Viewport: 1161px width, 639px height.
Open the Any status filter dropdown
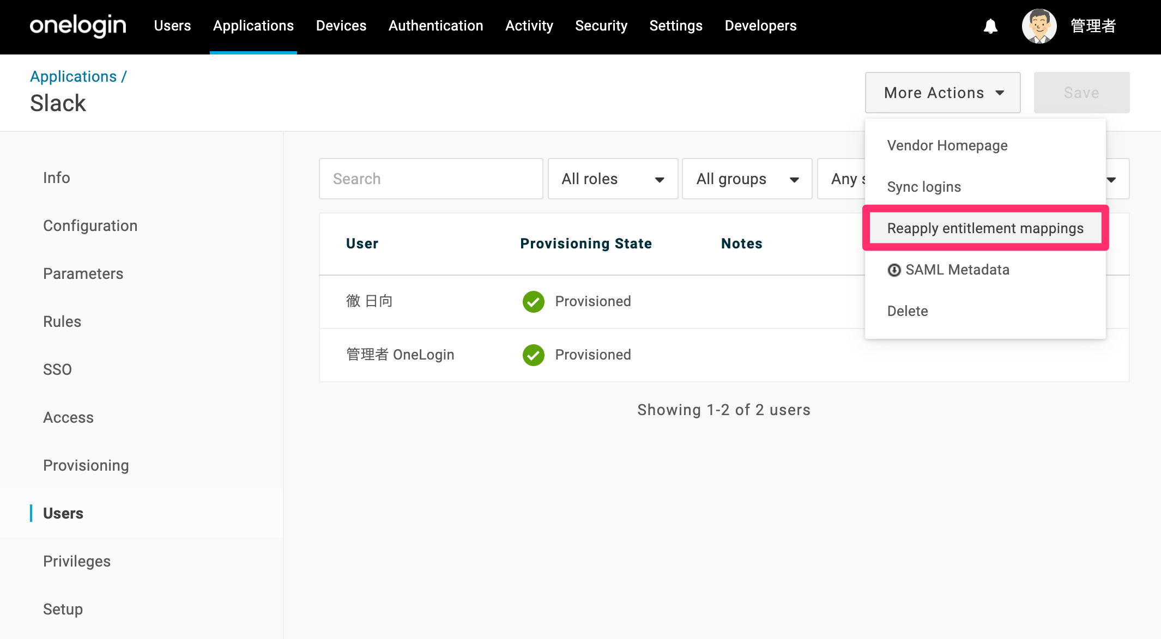[x=842, y=179]
